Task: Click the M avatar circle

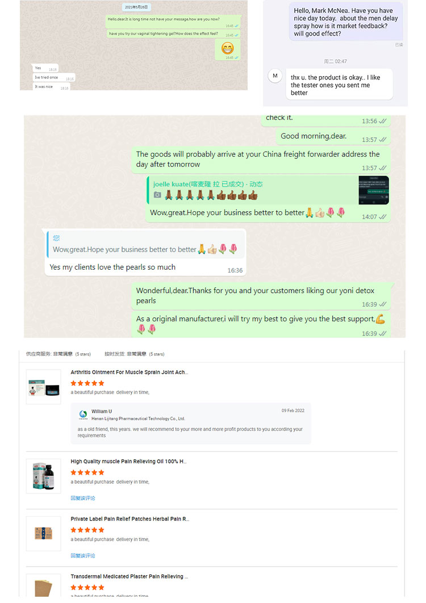Action: pyautogui.click(x=275, y=76)
